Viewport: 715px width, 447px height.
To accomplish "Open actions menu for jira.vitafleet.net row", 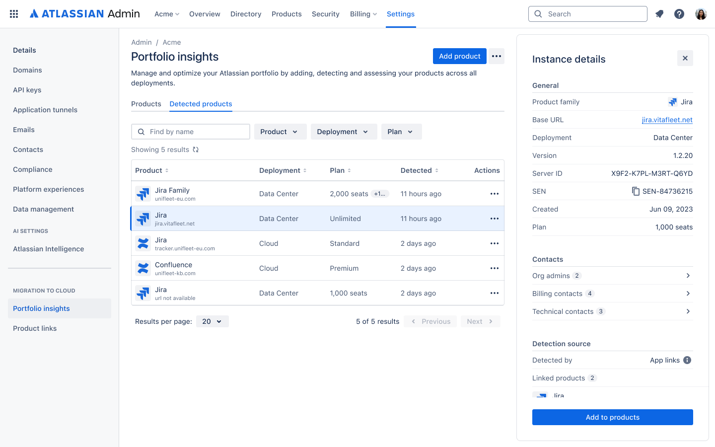I will tap(495, 219).
